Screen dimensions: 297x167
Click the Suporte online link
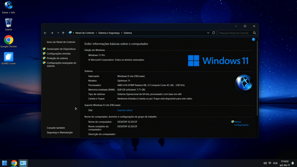coord(125,110)
